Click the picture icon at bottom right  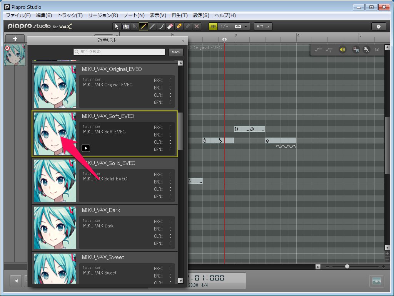pos(376,281)
